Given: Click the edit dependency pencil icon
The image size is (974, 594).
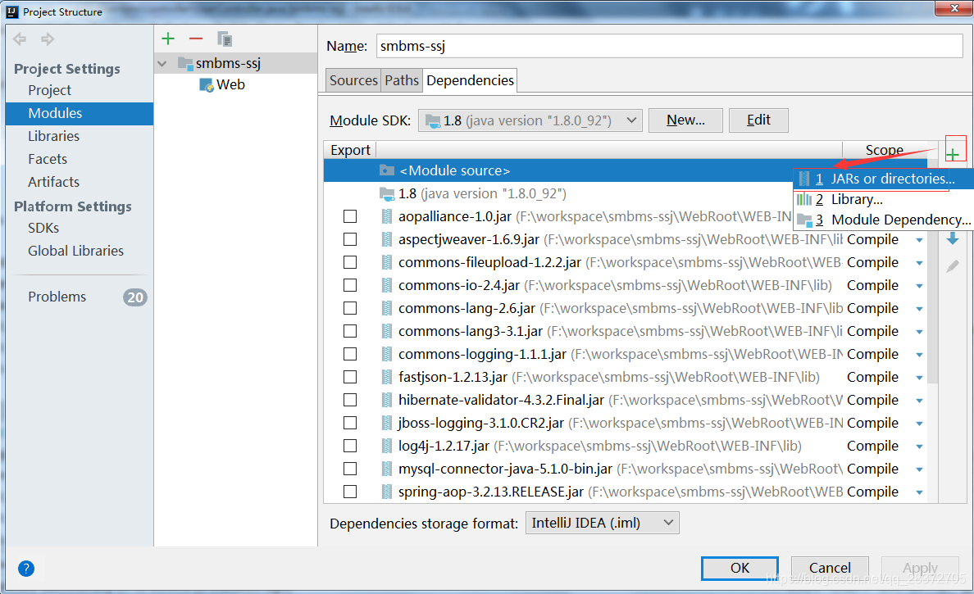Looking at the screenshot, I should pyautogui.click(x=952, y=266).
